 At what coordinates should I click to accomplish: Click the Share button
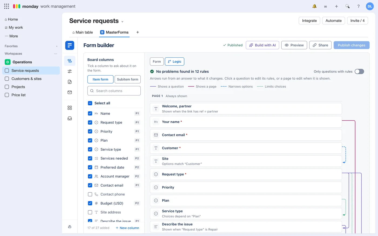(320, 45)
